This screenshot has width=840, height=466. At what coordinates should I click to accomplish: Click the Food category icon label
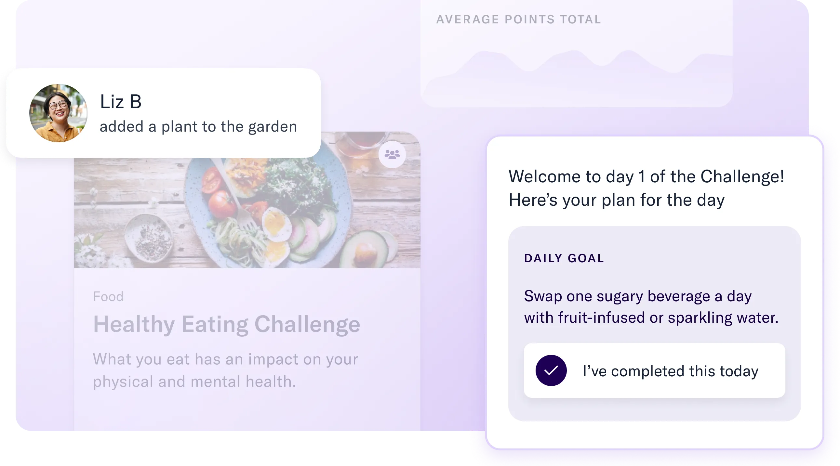click(109, 296)
